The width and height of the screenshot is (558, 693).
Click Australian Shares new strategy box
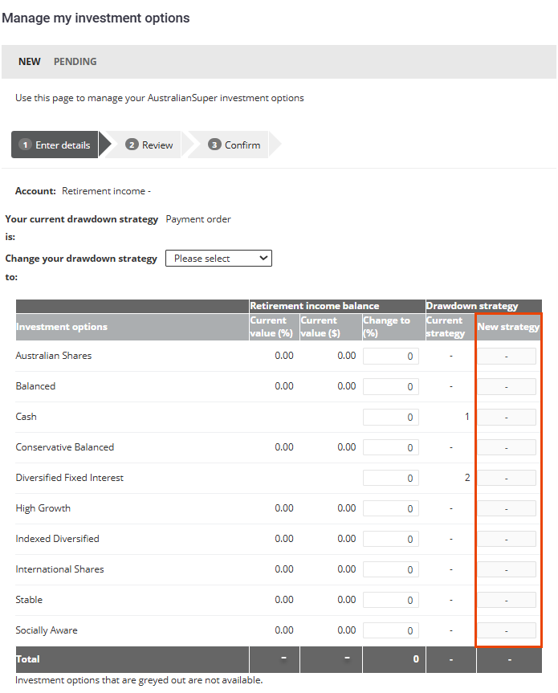[x=507, y=357]
